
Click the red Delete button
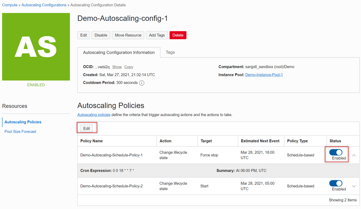tap(178, 35)
